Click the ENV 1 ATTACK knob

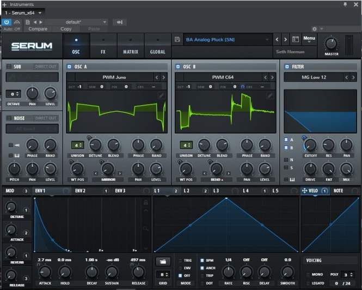[45, 272]
